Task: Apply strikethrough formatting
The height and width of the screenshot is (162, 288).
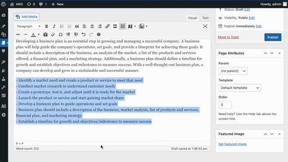Action: [x=18, y=35]
